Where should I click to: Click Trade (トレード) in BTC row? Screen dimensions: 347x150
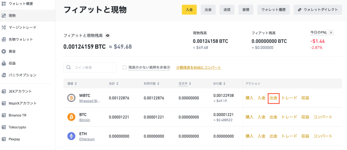click(289, 117)
